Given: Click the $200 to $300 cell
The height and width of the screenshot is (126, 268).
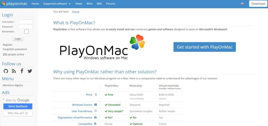Looking at the screenshot, I should coord(166,95).
